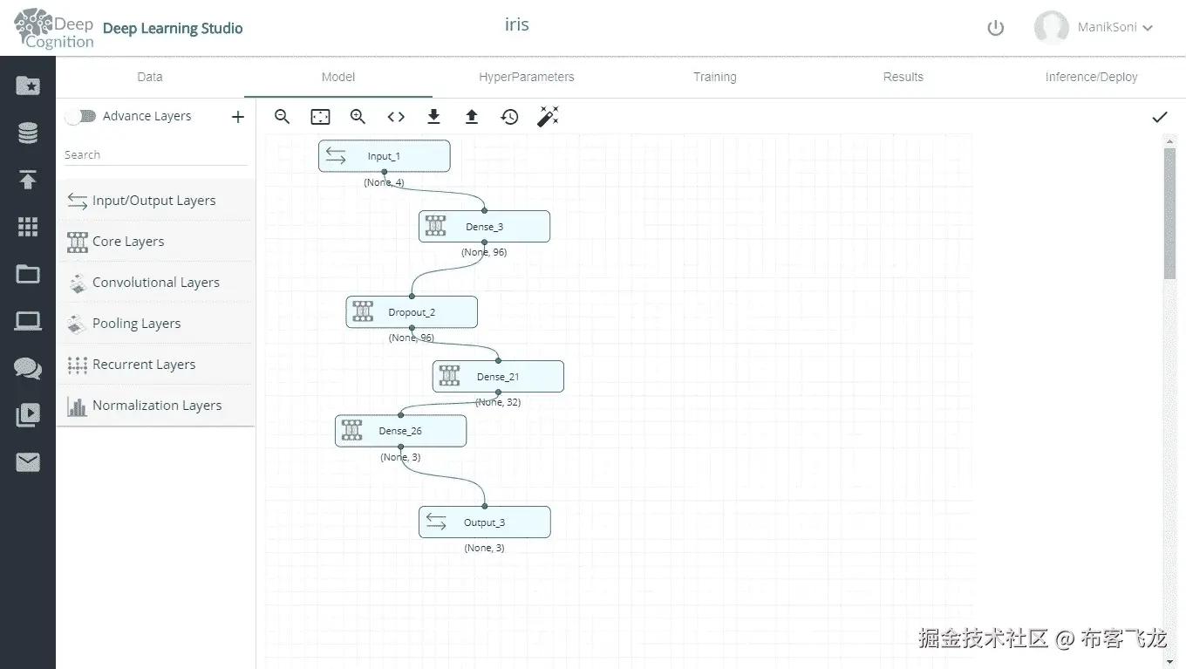Switch to the Data tab

tap(150, 77)
